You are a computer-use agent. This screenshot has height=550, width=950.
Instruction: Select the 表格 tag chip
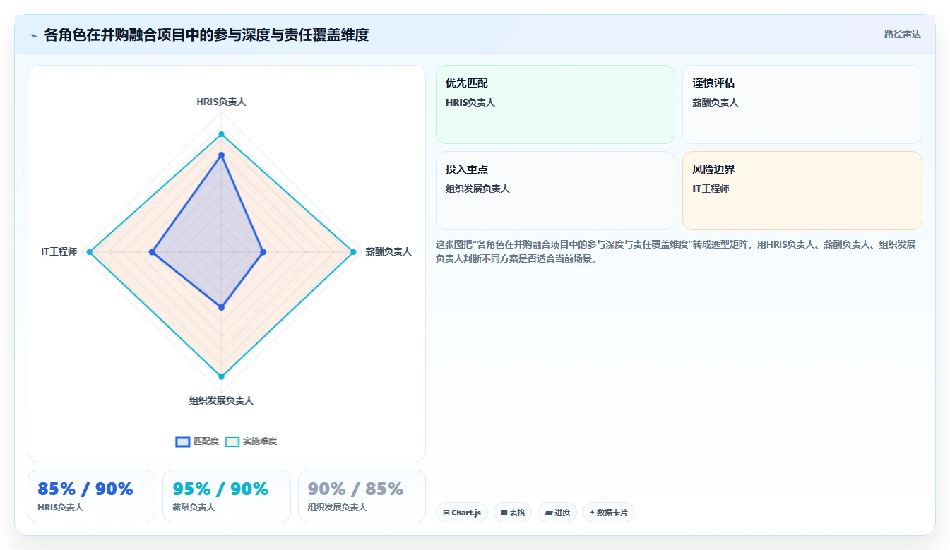[513, 513]
